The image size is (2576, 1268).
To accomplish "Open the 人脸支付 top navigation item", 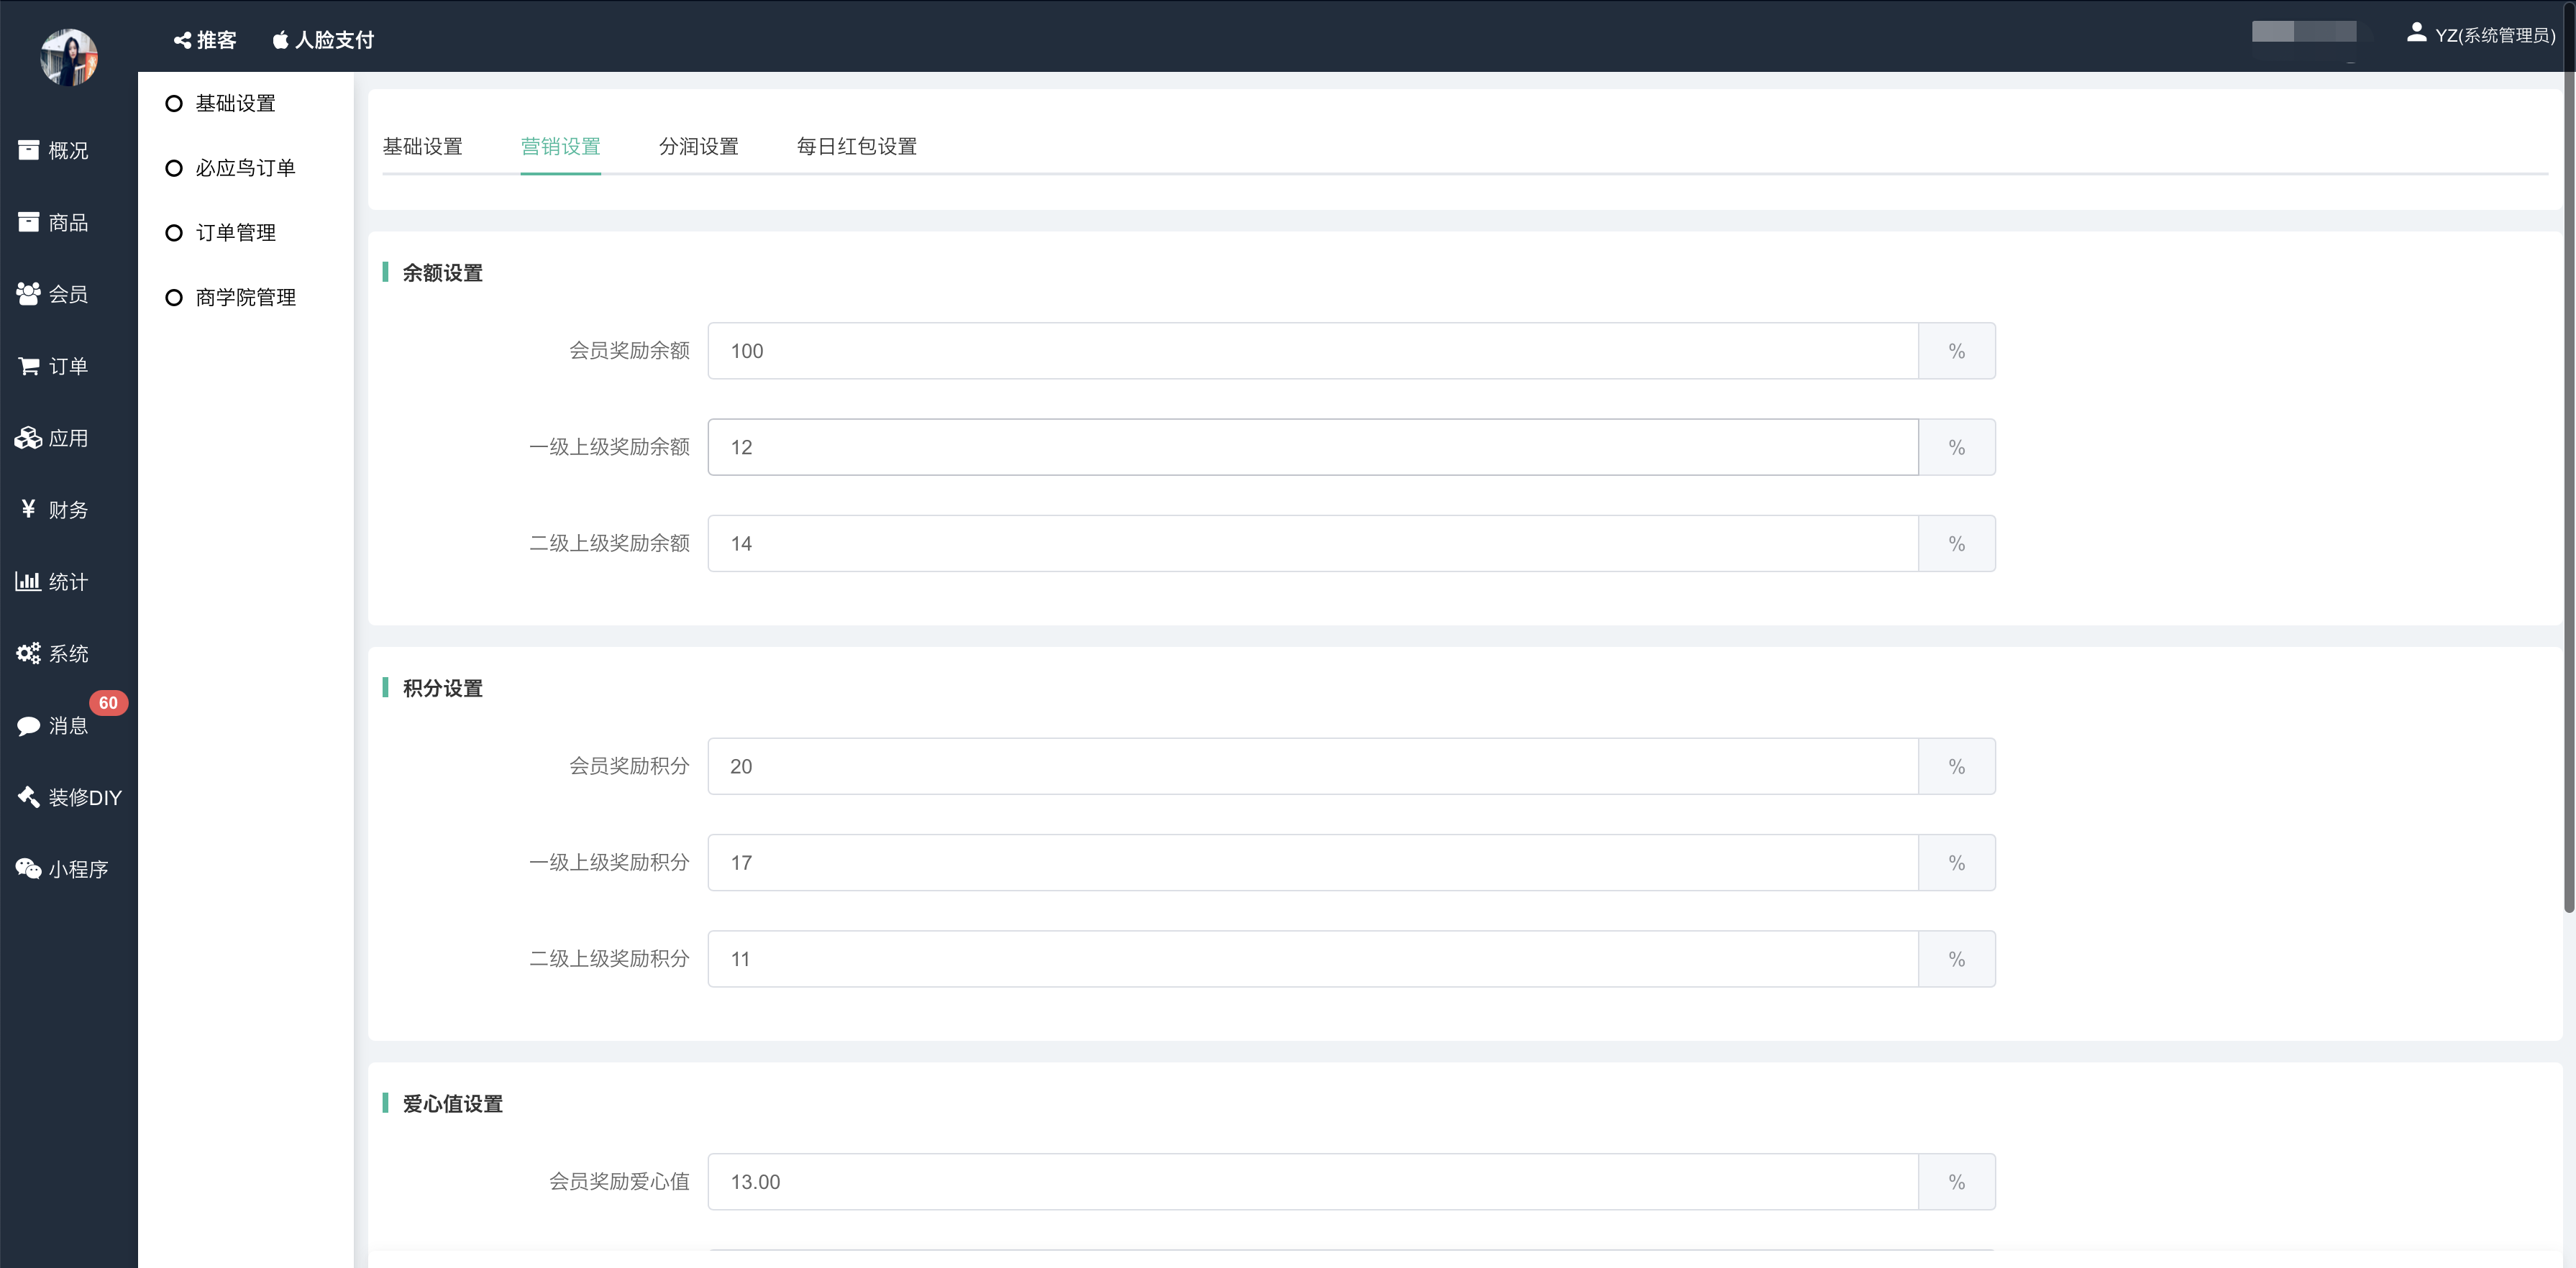I will pos(323,40).
